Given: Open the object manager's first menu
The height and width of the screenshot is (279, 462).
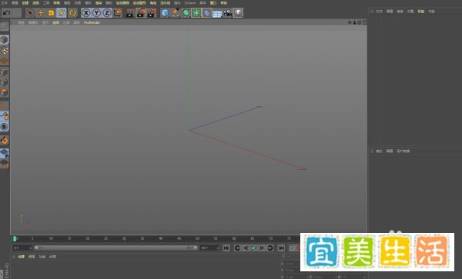Looking at the screenshot, I should coord(379,12).
